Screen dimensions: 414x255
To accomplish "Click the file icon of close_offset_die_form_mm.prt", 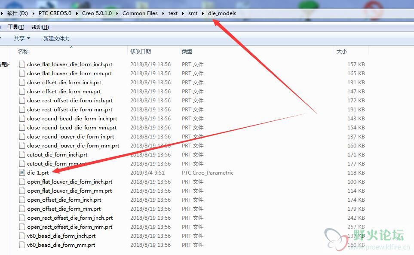I will coord(22,91).
